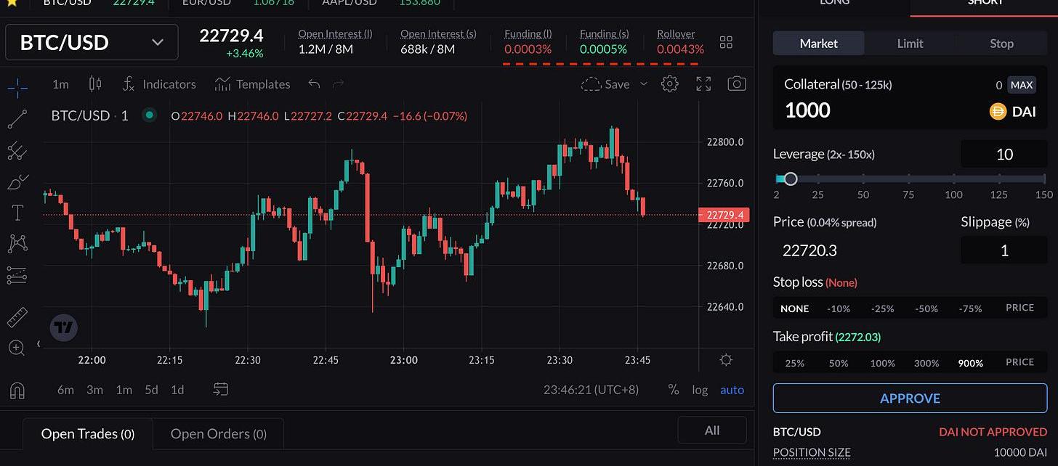The height and width of the screenshot is (466, 1058).
Task: Enable auto scale for price axis
Action: (732, 390)
